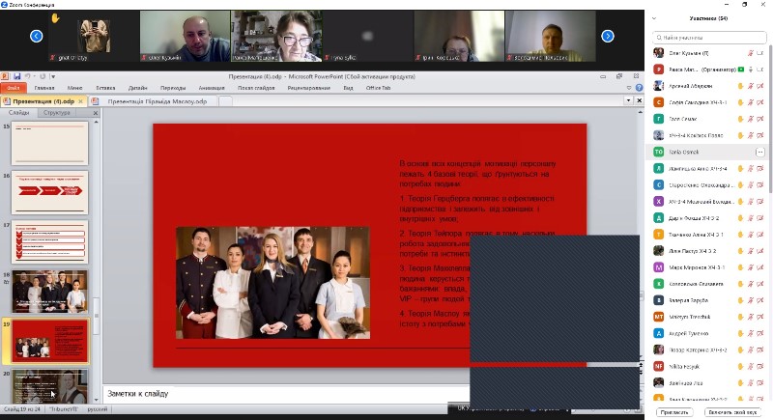Click the muted mic icon beside Валерия Заруба
Image resolution: width=773 pixels, height=420 pixels.
coord(751,300)
